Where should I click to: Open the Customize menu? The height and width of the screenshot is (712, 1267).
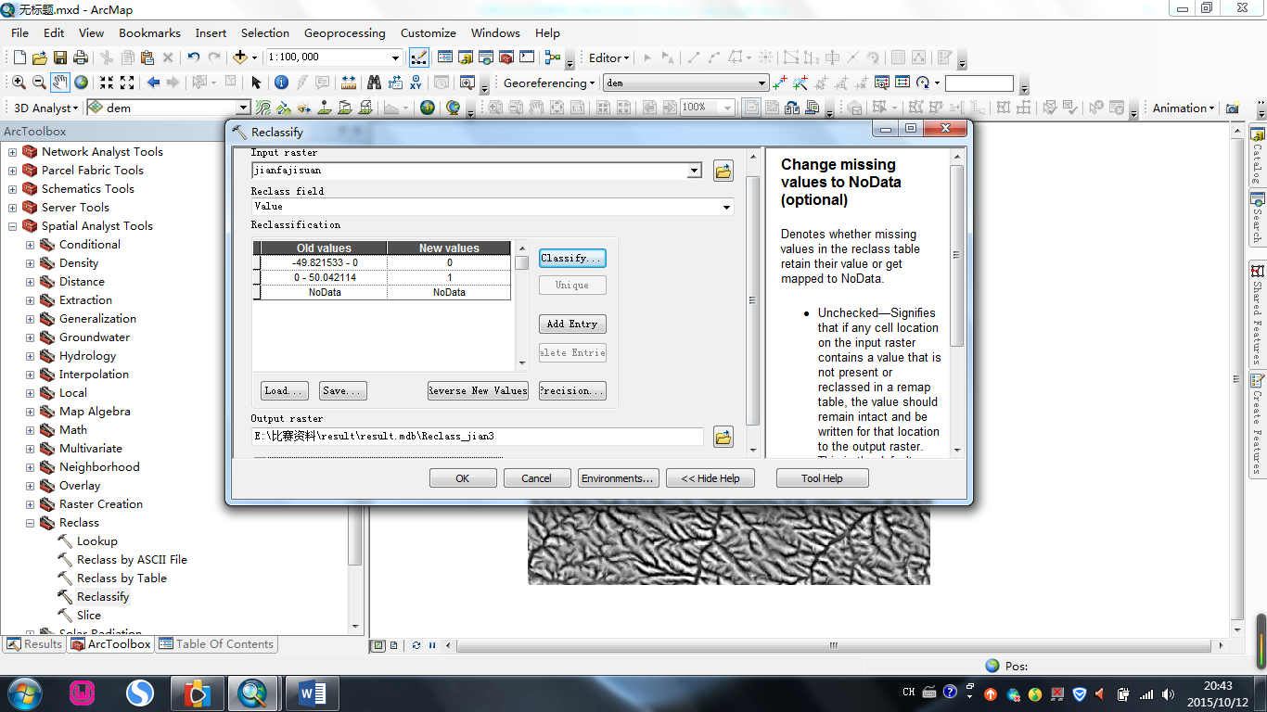(x=428, y=32)
